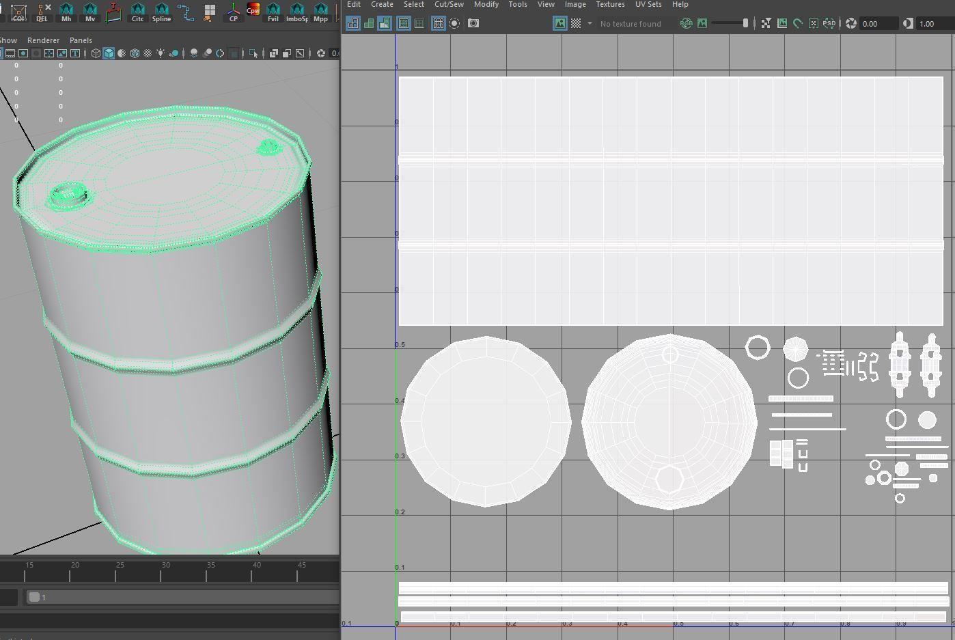Run the ImboSp shelf script

(297, 12)
